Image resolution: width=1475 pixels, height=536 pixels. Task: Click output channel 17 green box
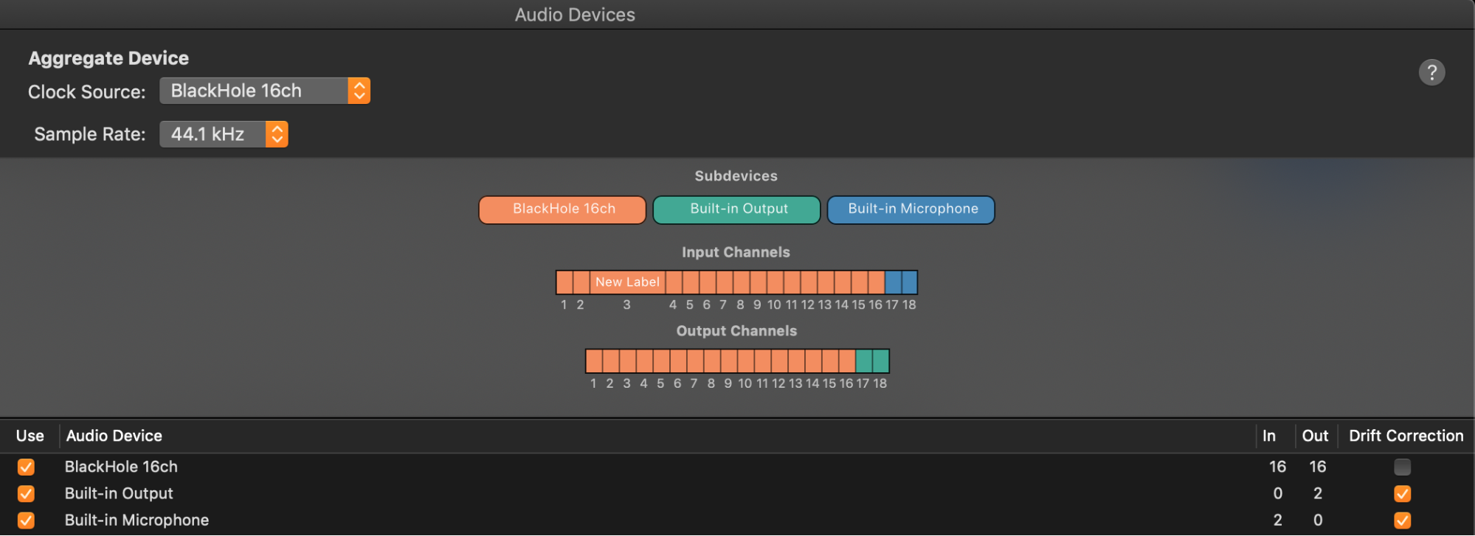click(864, 361)
